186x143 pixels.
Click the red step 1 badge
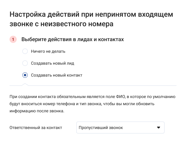[x=13, y=39]
